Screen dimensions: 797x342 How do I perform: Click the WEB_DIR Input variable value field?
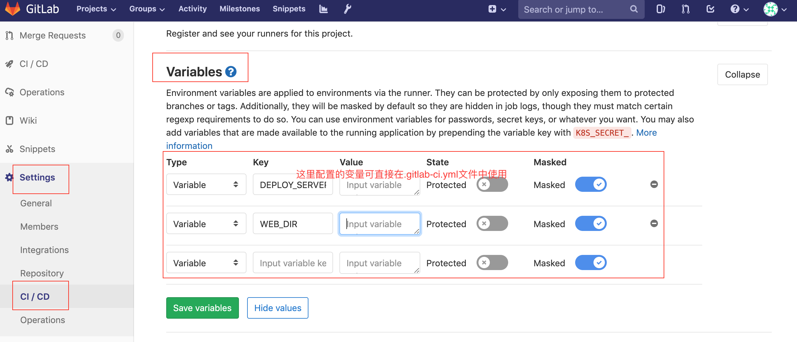point(379,224)
